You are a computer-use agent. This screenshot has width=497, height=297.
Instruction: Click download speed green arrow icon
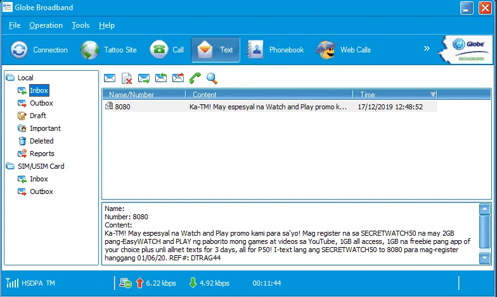[x=193, y=283]
